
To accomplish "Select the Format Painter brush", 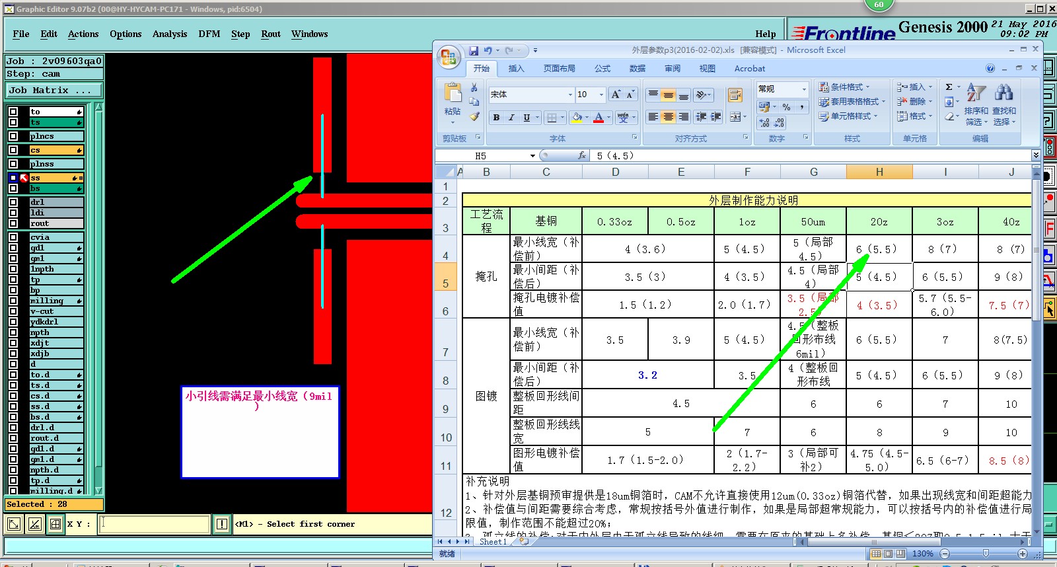I will [x=474, y=116].
